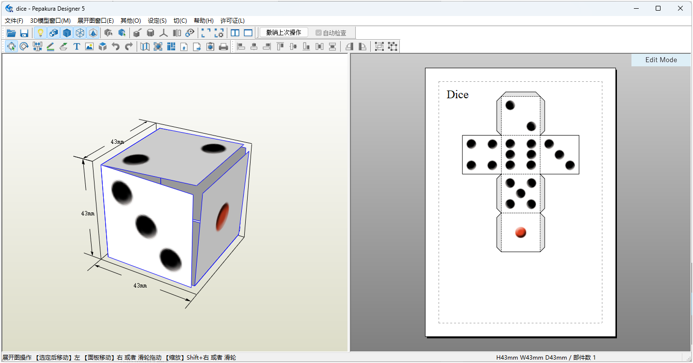Click the rotate right 90 degrees icon
Screen dimensions: 693x363
[x=362, y=46]
